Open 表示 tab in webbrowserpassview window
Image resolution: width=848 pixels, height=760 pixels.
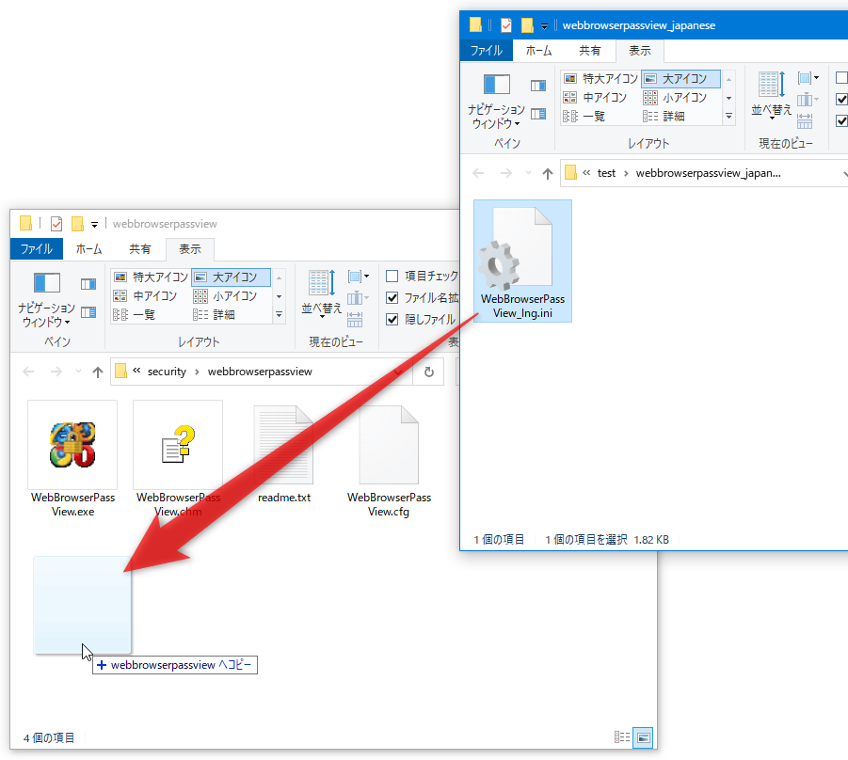[x=190, y=249]
